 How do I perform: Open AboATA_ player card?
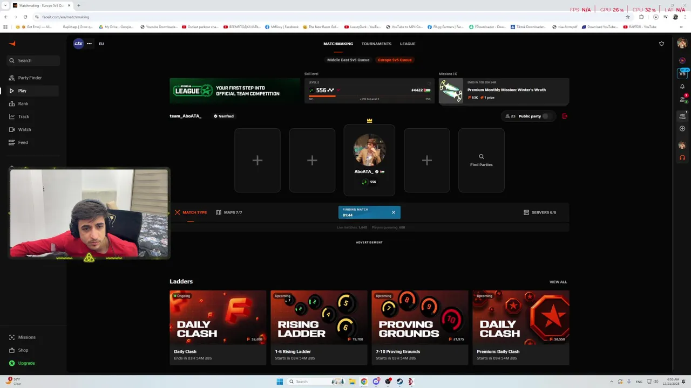[x=369, y=160]
